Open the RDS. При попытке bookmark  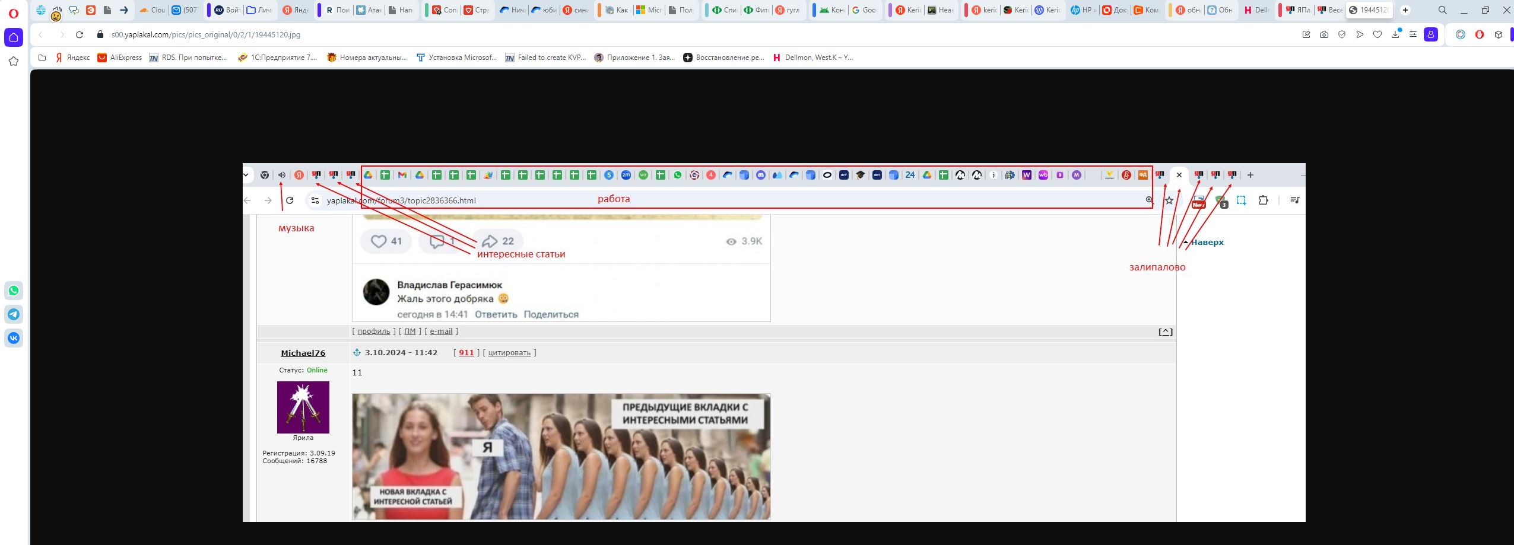[x=188, y=58]
